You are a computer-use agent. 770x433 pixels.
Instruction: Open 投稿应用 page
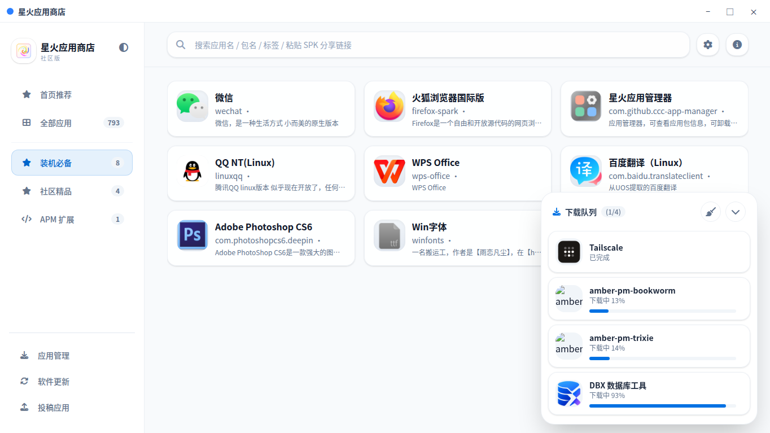(x=72, y=408)
